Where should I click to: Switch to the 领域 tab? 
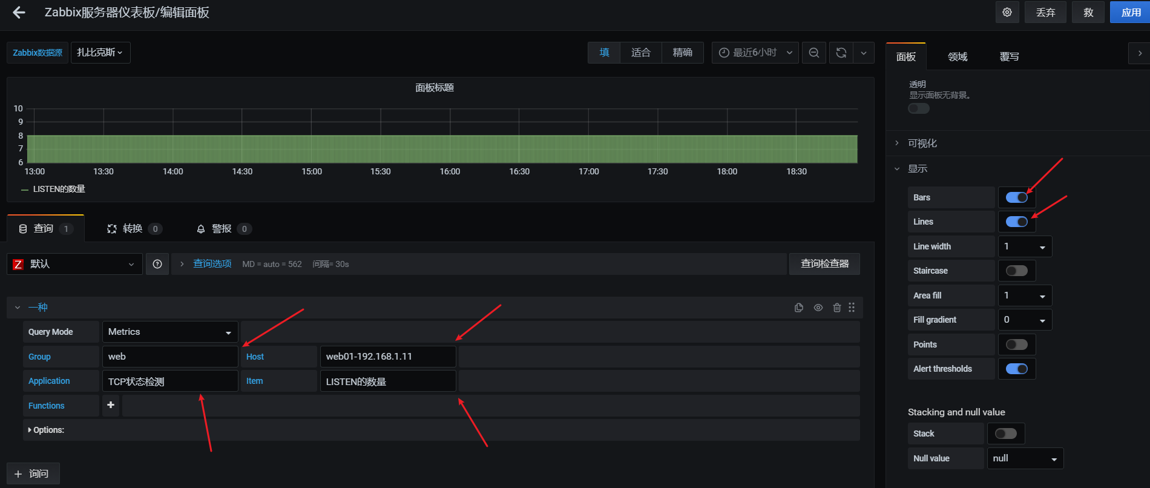958,57
